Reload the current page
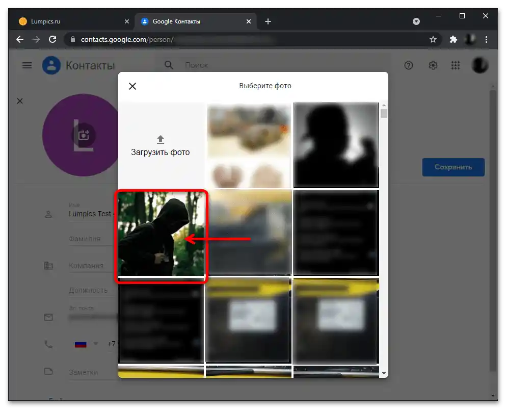This screenshot has width=506, height=409. coord(52,39)
